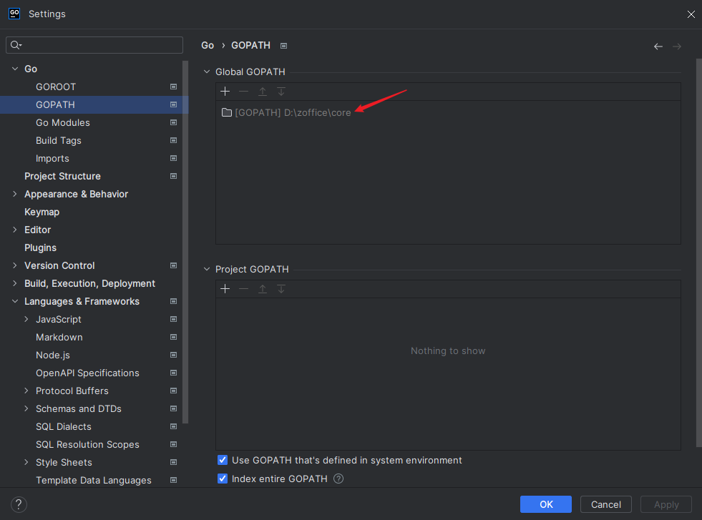
Task: Select GOROOT in the settings tree
Action: pyautogui.click(x=56, y=87)
